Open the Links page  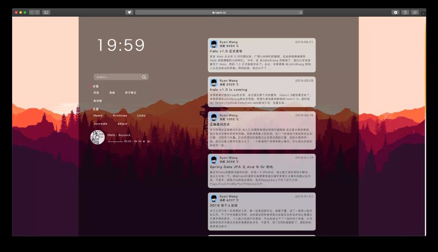142,115
